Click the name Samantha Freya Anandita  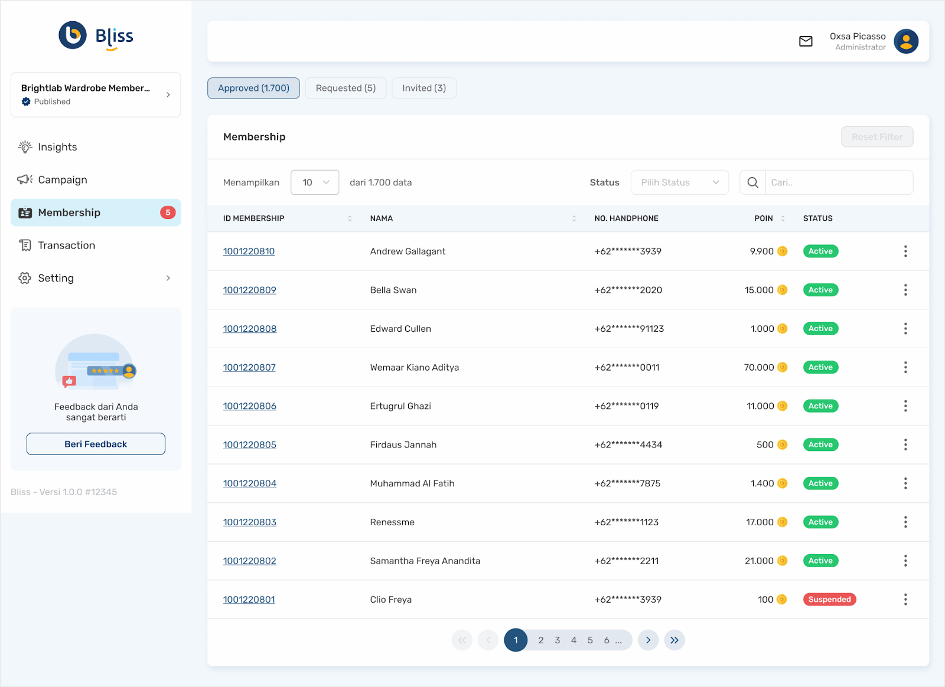coord(425,561)
